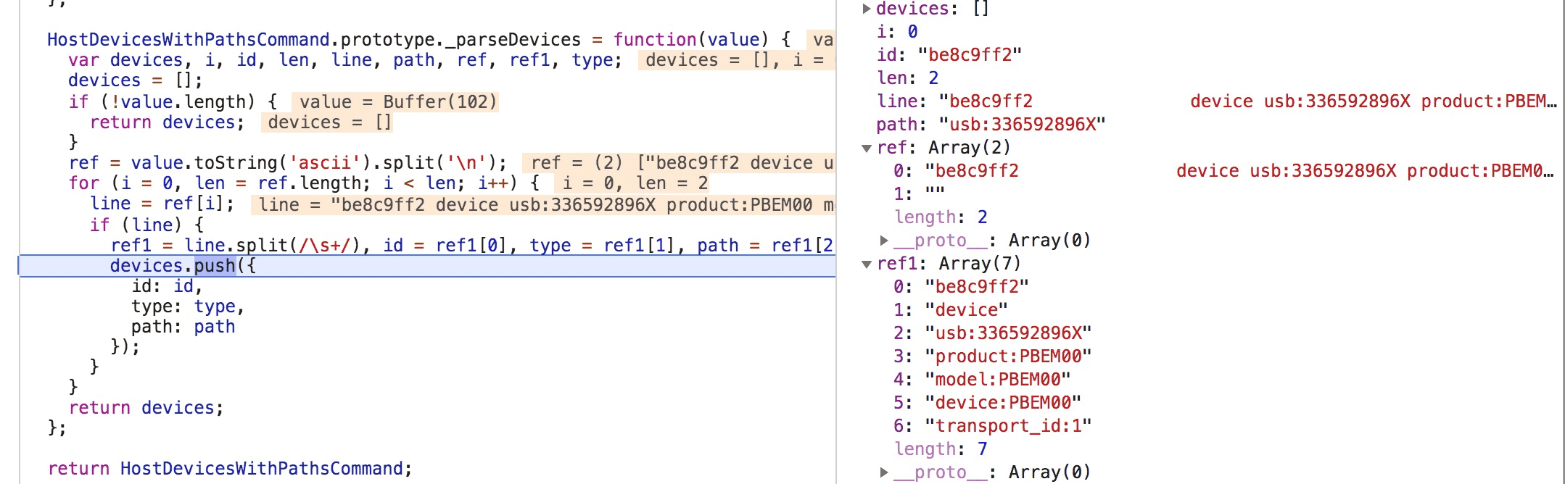Select the path "usb:336592896X" scope variable
Screen dimensions: 1565x484
(991, 125)
